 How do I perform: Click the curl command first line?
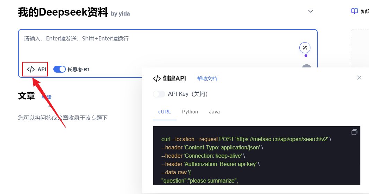pyautogui.click(x=246, y=139)
